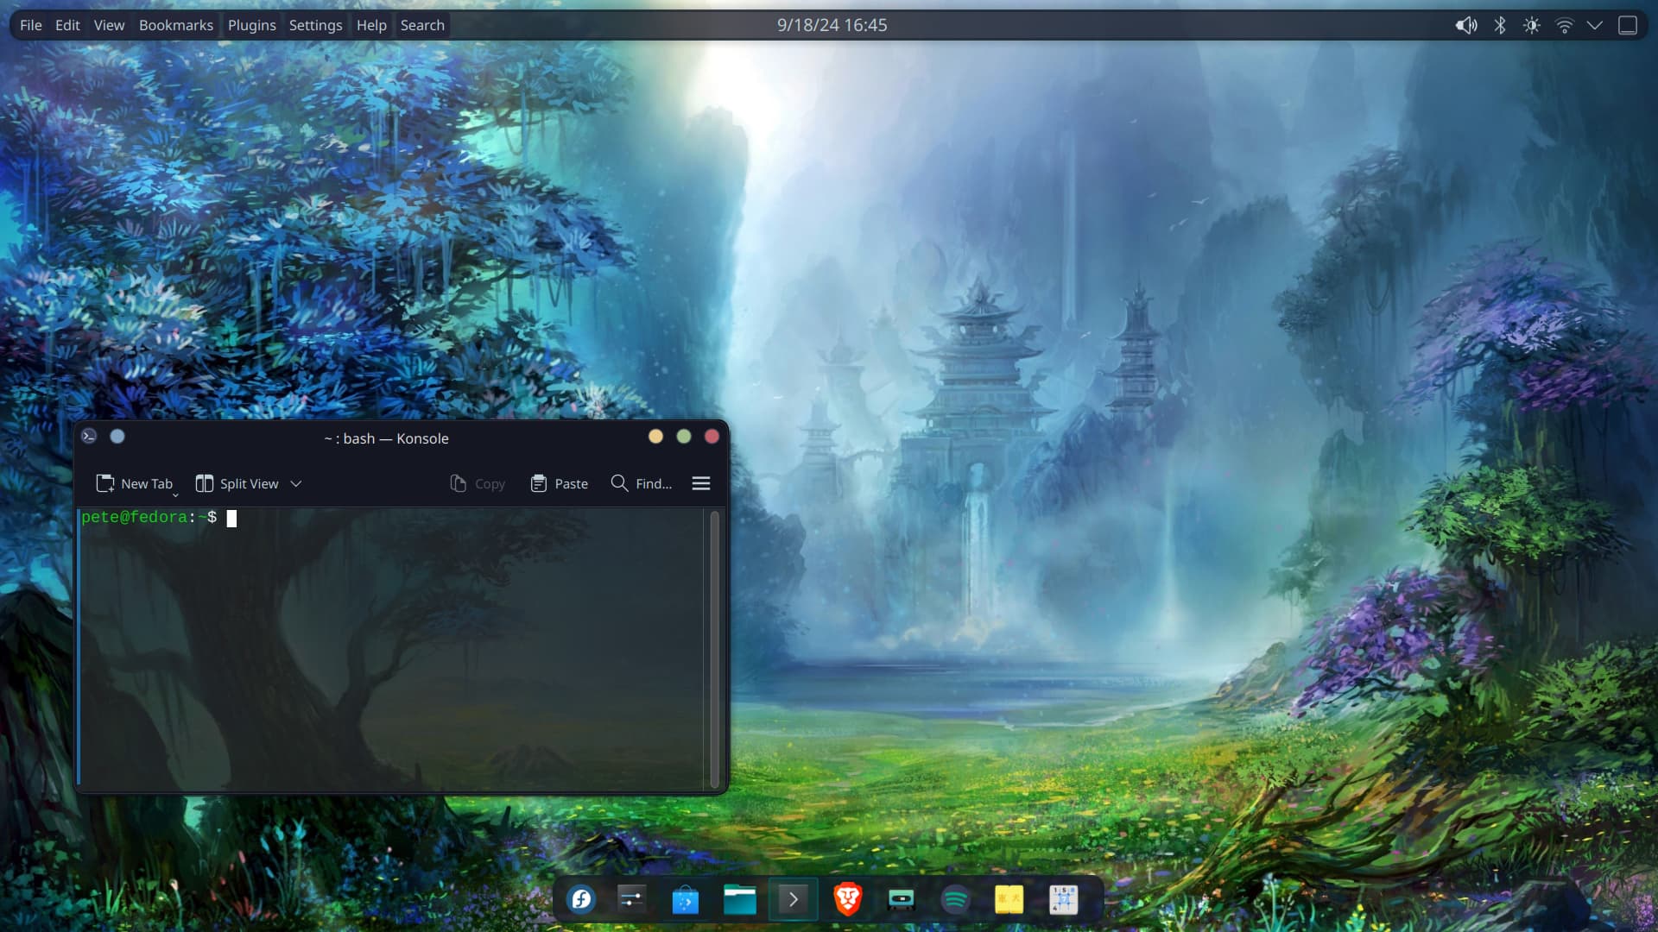Open the Plugins menu
Image resolution: width=1658 pixels, height=932 pixels.
(252, 25)
